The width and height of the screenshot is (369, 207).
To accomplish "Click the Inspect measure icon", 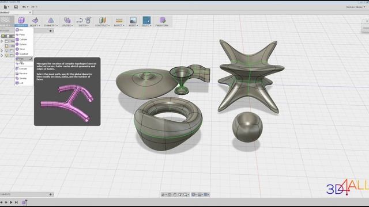I will 119,21.
